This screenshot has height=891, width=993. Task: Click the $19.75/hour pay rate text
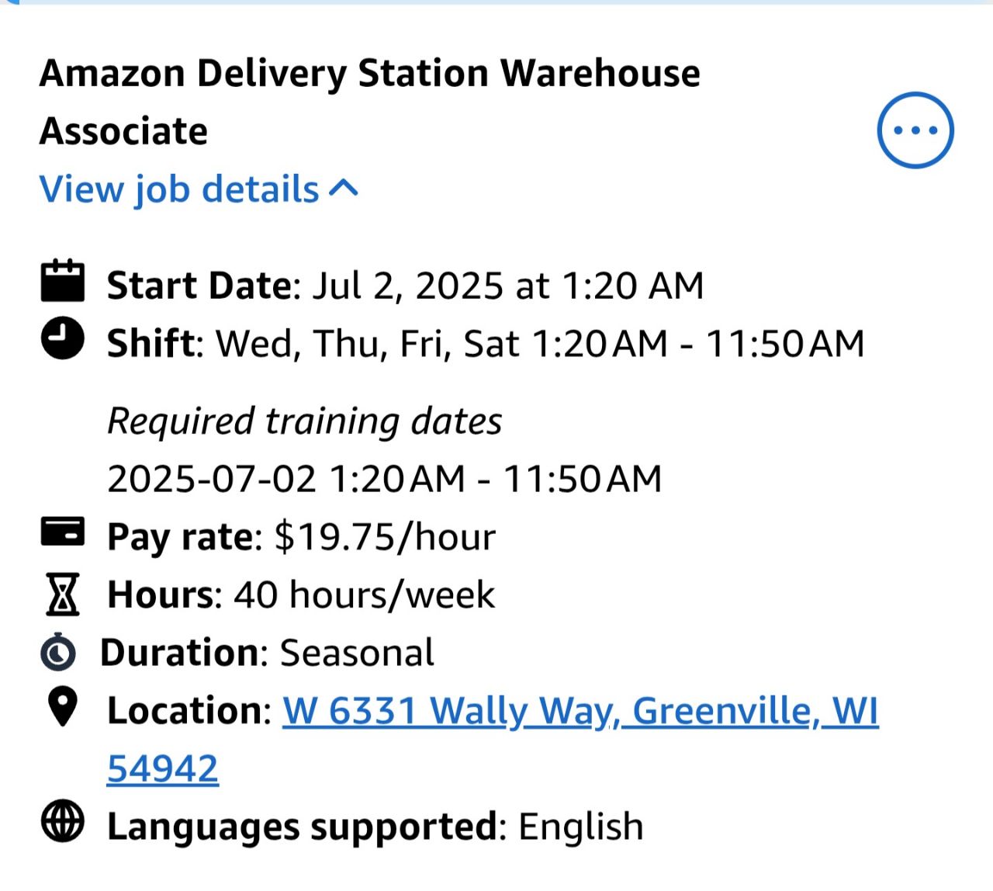click(x=385, y=537)
